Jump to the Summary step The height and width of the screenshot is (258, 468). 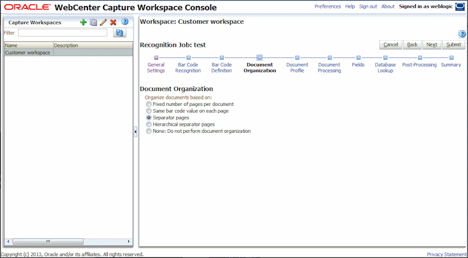tap(451, 65)
